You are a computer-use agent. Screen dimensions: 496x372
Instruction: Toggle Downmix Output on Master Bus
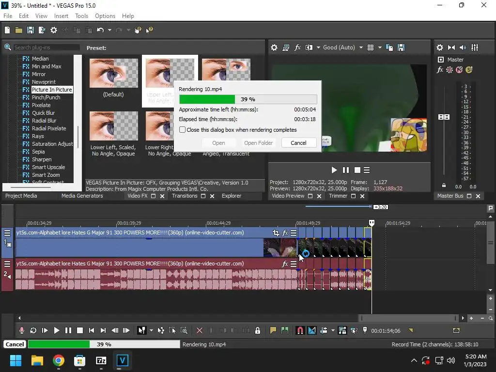tap(451, 47)
